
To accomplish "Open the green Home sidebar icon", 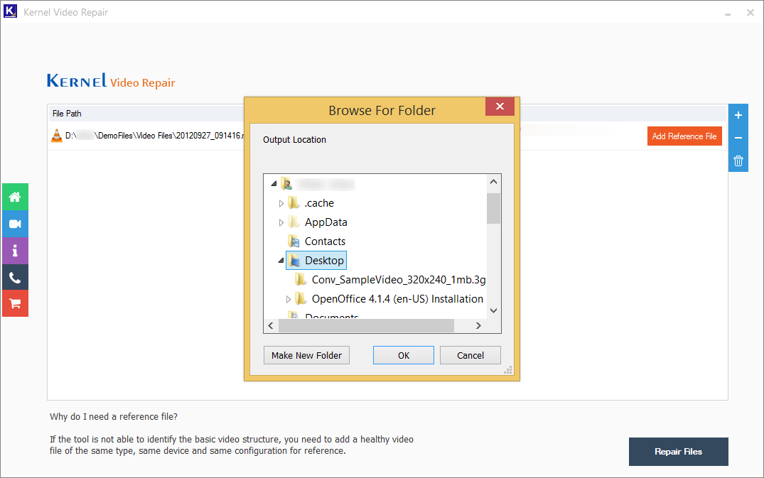I will point(15,197).
